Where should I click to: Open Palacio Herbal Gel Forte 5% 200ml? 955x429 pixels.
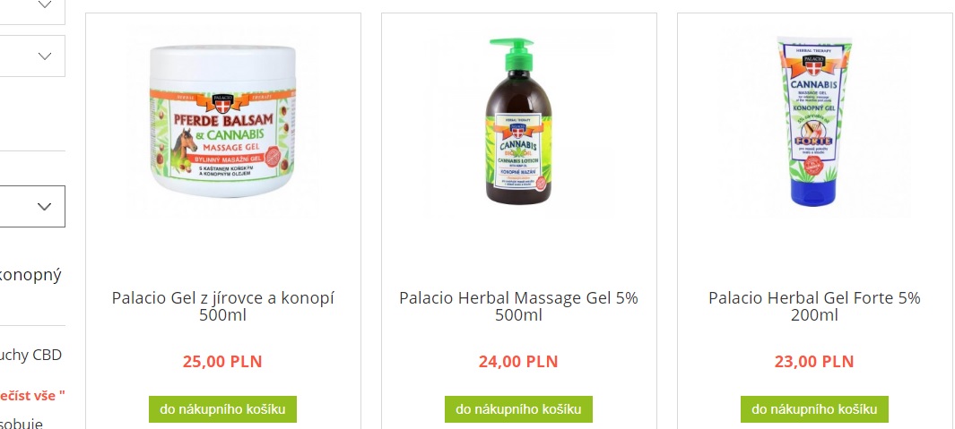[814, 306]
